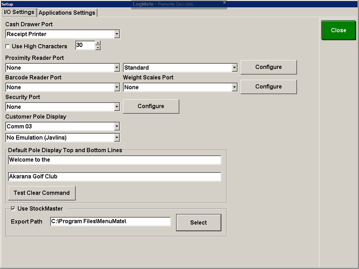The image size is (359, 269).
Task: Click the 'Setup' window title text
Action: pyautogui.click(x=7, y=4)
